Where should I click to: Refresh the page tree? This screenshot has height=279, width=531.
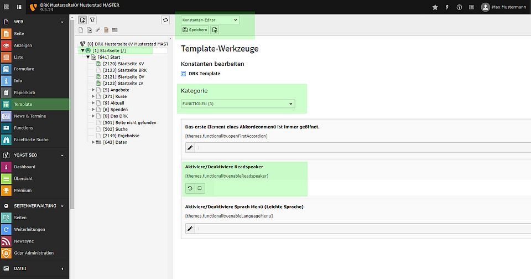point(165,20)
